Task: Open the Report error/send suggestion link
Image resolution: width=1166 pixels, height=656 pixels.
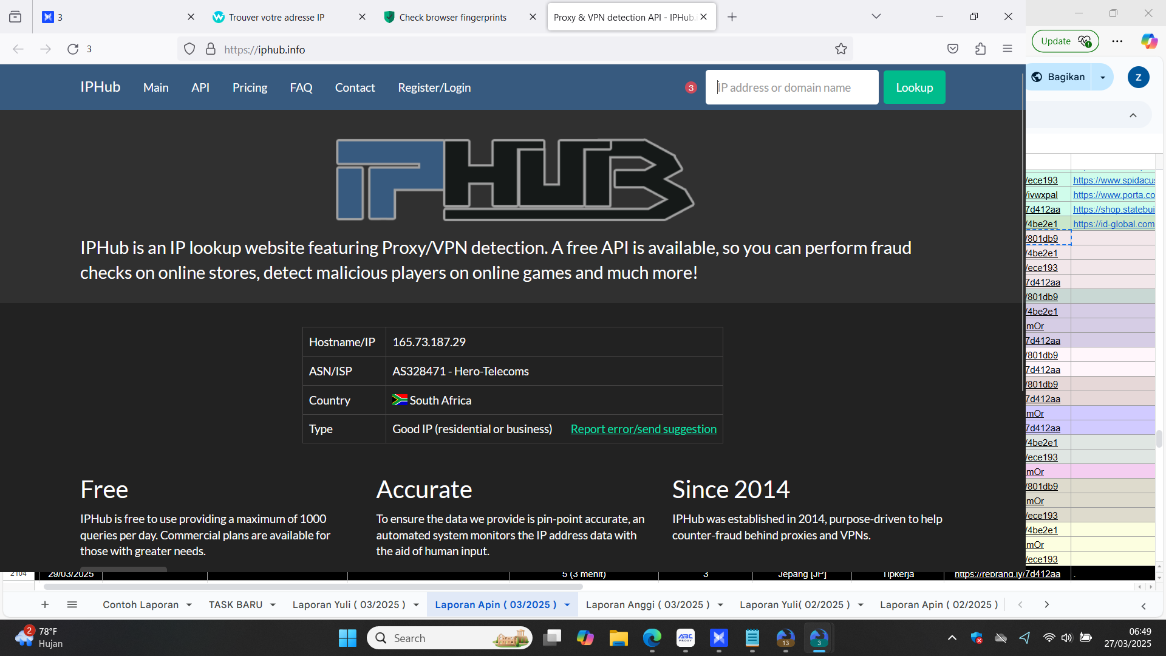Action: tap(643, 429)
